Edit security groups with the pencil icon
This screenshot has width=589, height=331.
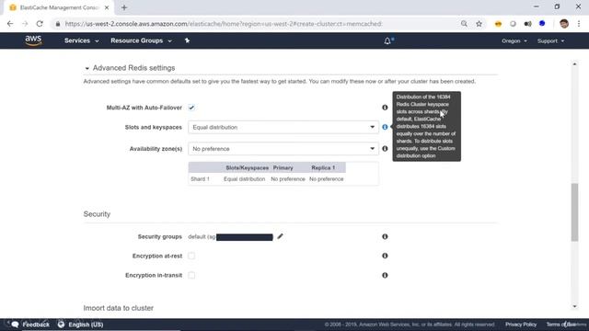pyautogui.click(x=280, y=236)
